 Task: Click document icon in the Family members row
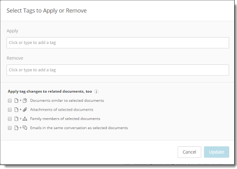click(16, 119)
